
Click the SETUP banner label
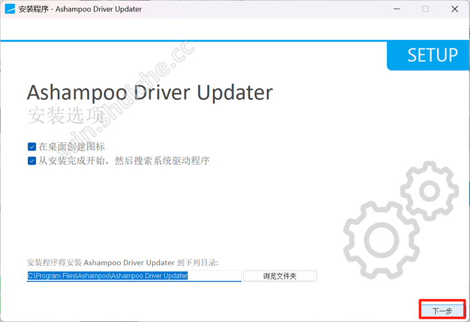[x=433, y=55]
